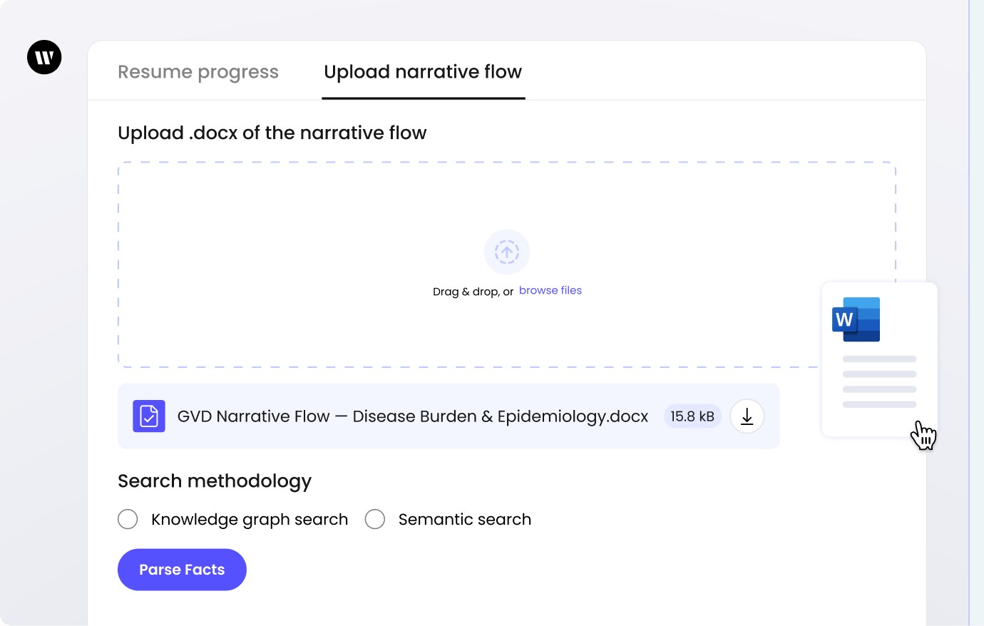
Task: Click the "Knowledge graph search" label text
Action: (x=250, y=519)
